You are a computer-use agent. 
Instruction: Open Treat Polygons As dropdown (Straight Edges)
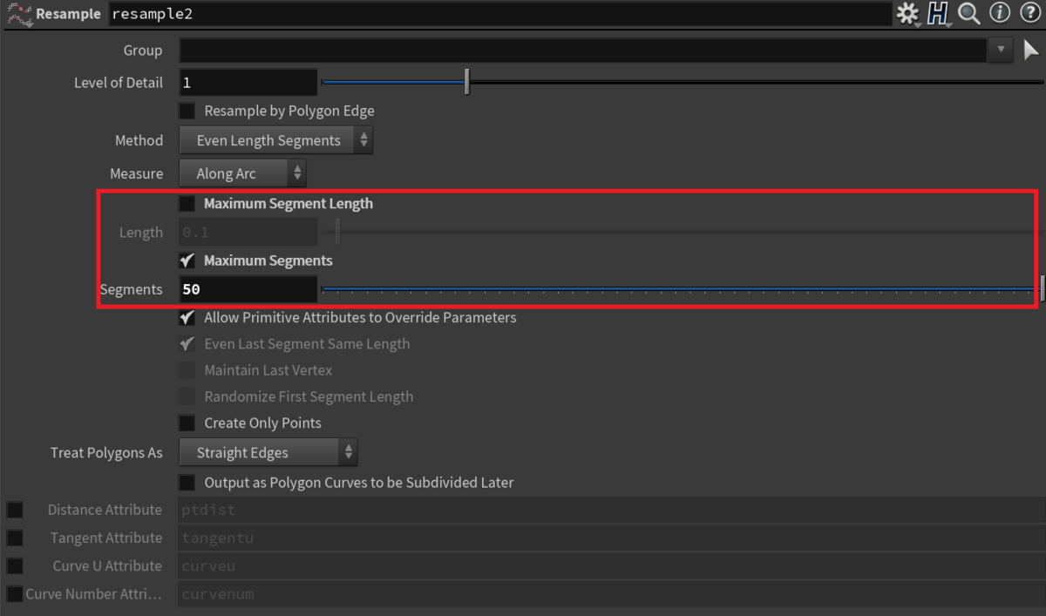268,452
